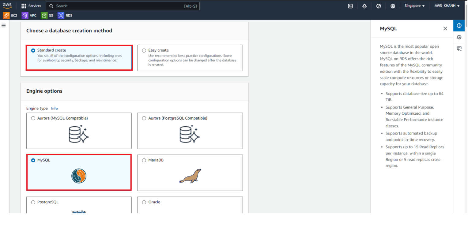Click the MySQL title in the help panel

click(388, 28)
